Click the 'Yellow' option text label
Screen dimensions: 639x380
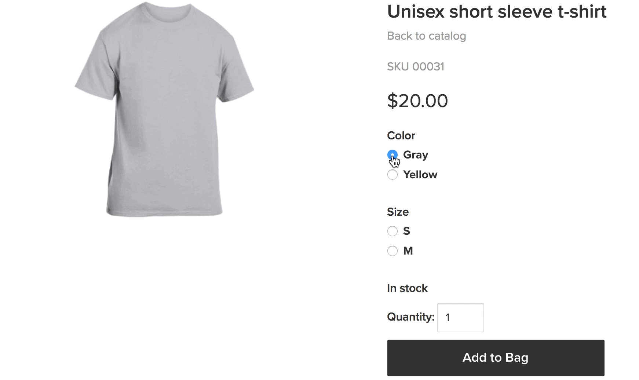(420, 175)
